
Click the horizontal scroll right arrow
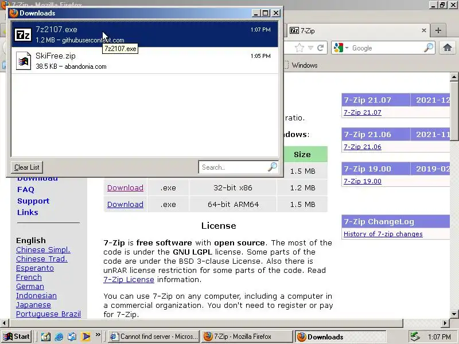(445, 323)
